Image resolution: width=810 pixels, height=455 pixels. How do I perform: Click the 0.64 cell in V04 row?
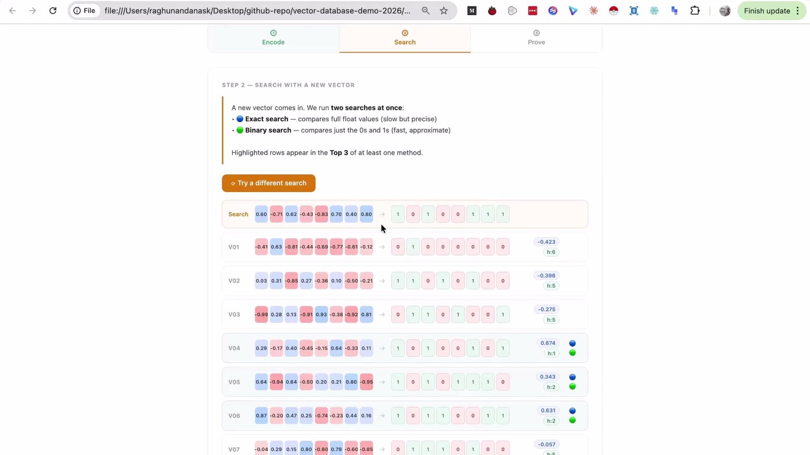tap(336, 348)
